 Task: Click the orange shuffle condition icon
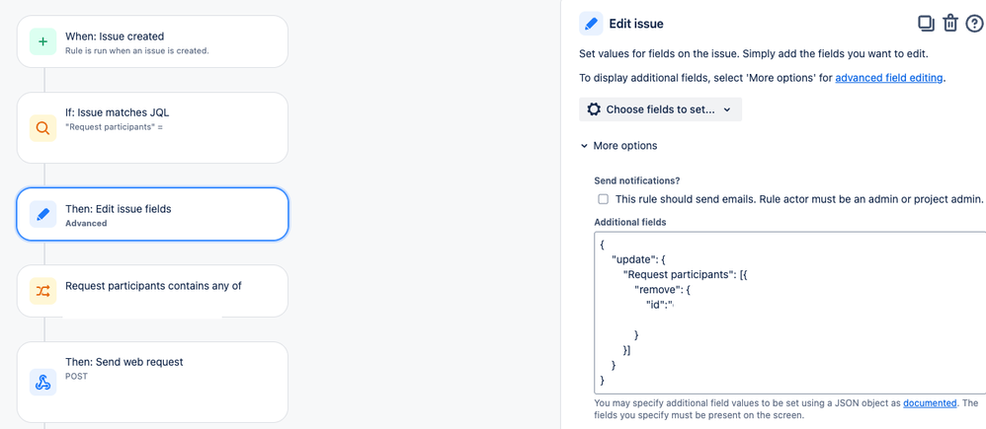(x=42, y=291)
